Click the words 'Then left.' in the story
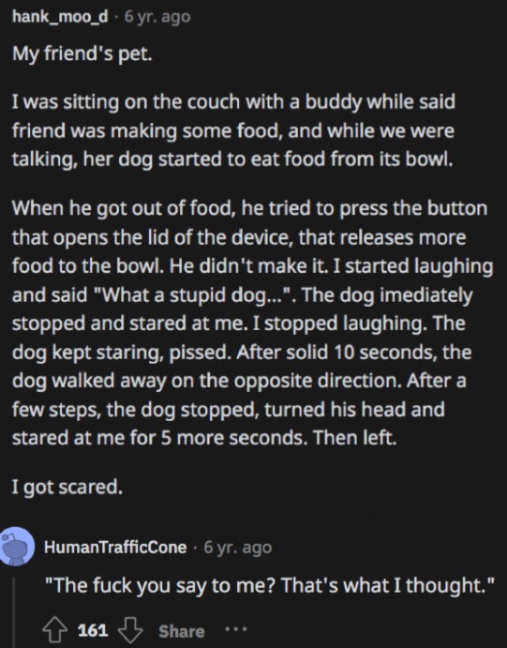Screen dimensions: 507x648 coord(355,438)
